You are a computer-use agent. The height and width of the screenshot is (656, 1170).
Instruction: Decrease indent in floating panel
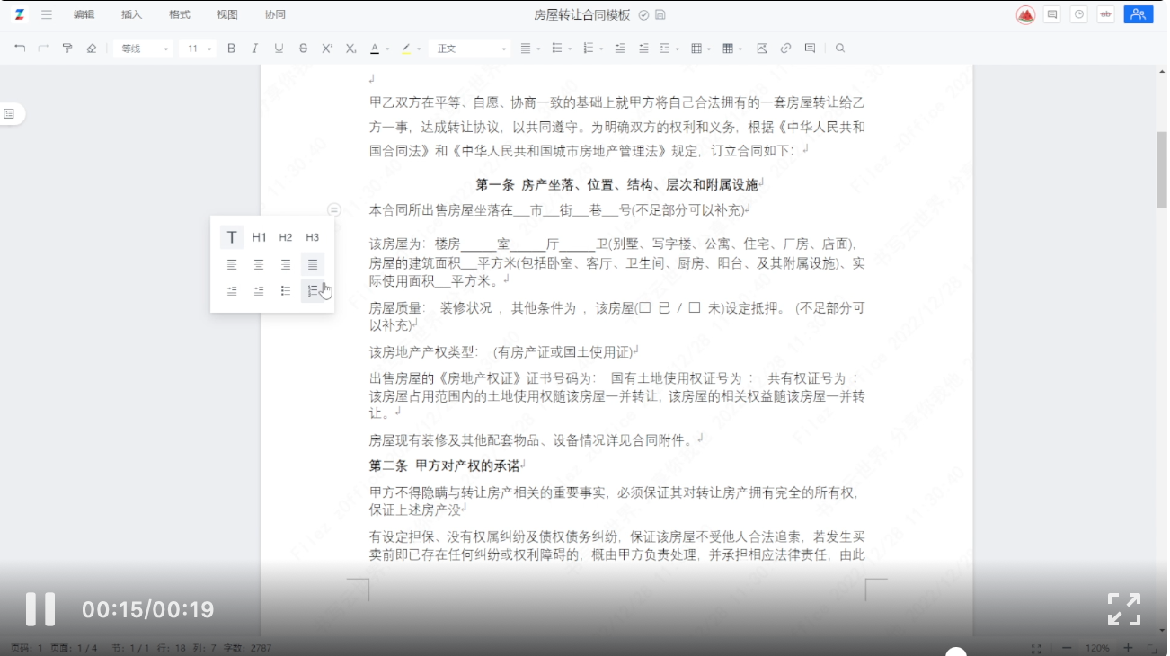(232, 291)
